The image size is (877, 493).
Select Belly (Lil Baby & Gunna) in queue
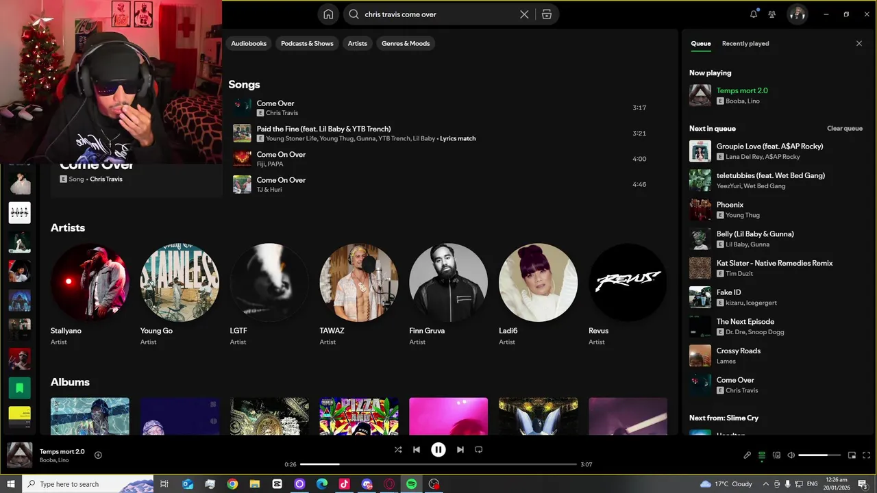pos(777,238)
